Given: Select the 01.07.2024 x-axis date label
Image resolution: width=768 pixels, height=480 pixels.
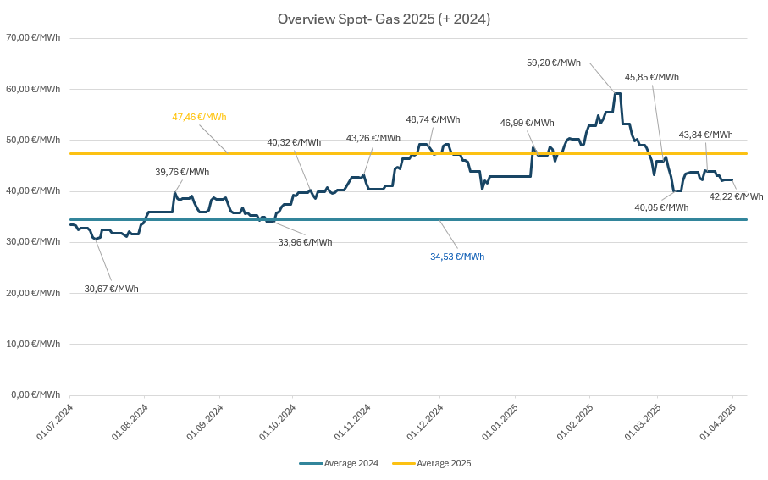Looking at the screenshot, I should click(56, 422).
